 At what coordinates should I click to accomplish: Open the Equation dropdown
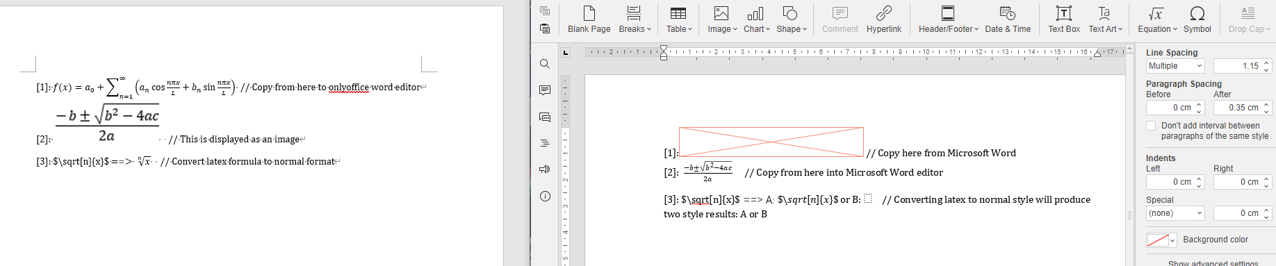1157,19
